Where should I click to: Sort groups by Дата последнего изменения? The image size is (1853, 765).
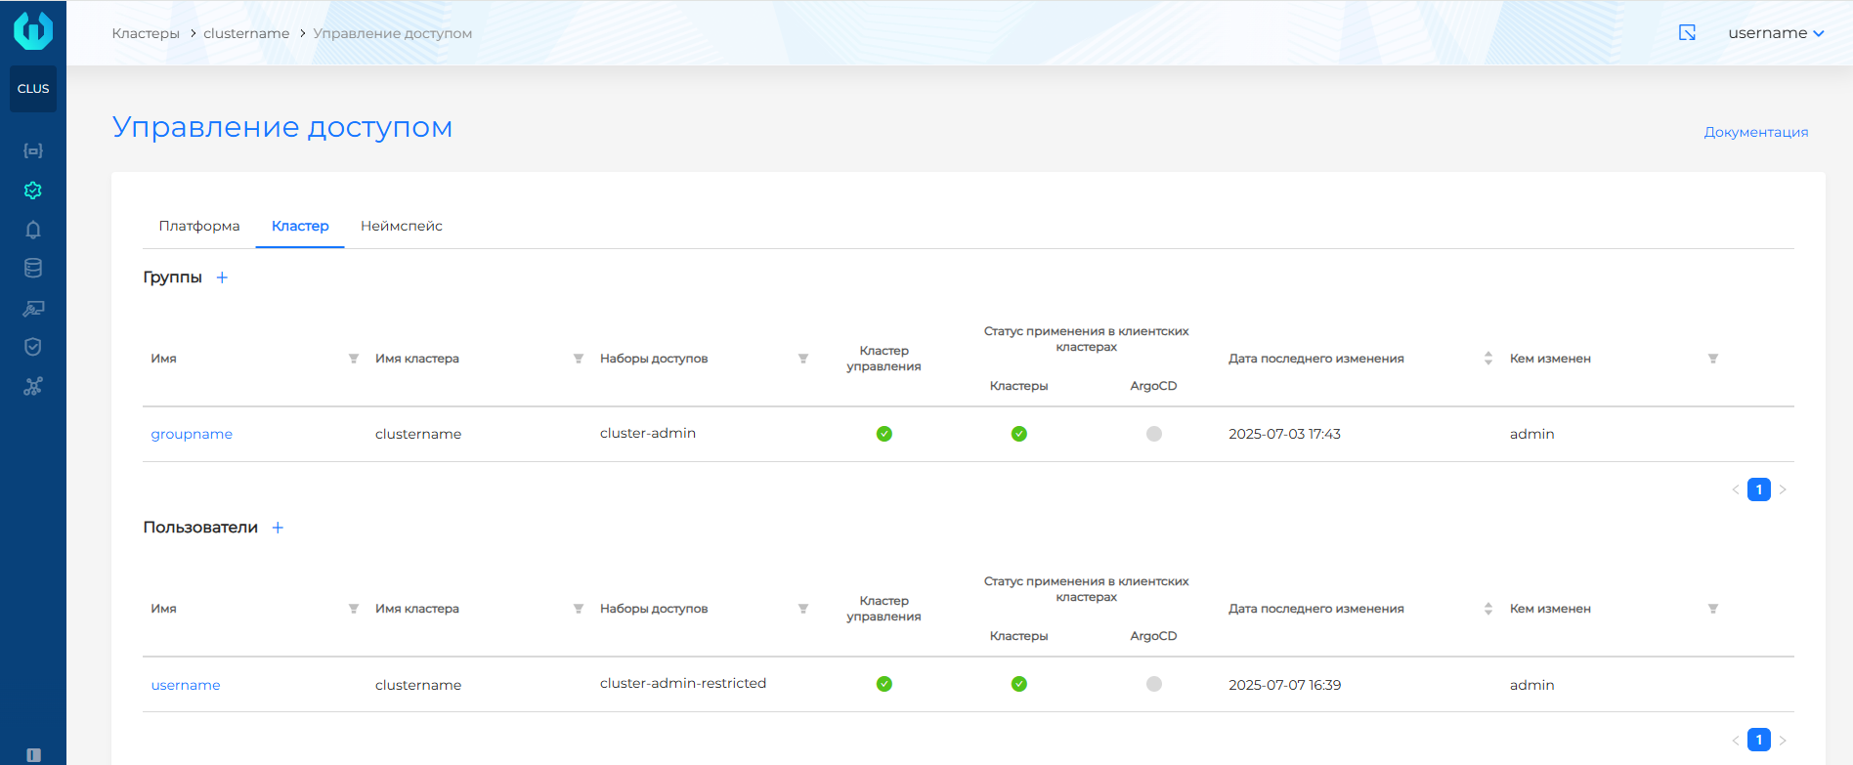click(x=1488, y=359)
